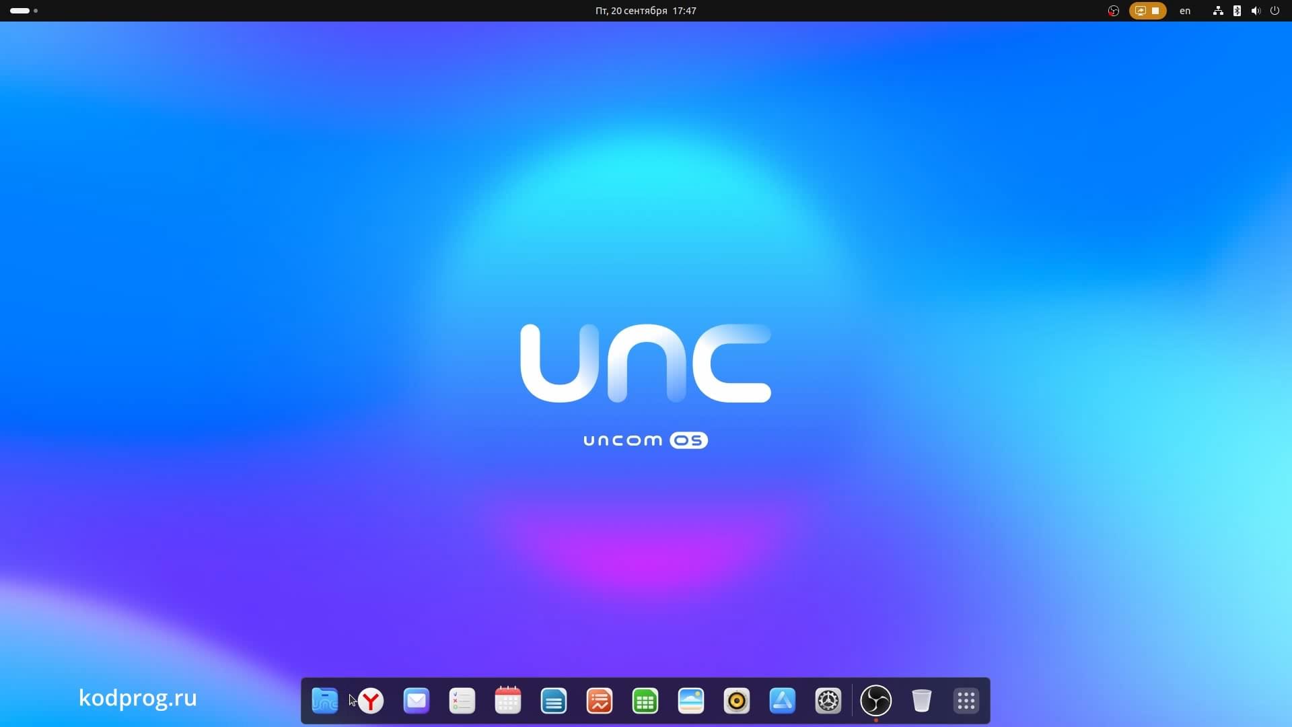Launch the blue text document editor

coord(554,701)
